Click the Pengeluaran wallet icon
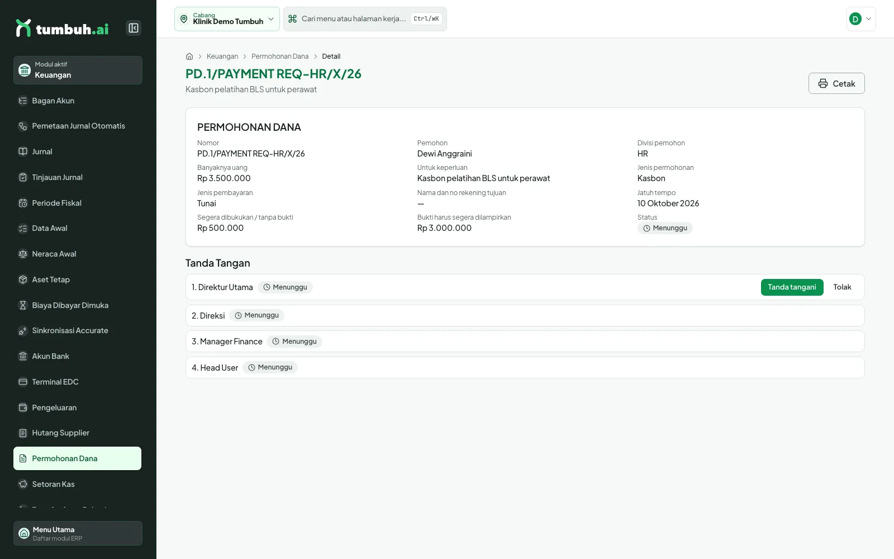Screen dimensions: 894x559 tap(23, 408)
